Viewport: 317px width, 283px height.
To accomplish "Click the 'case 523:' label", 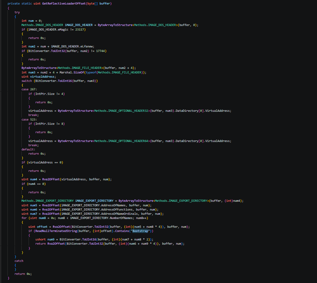I will pyautogui.click(x=29, y=120).
